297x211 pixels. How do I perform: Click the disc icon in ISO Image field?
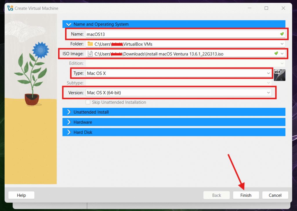coord(90,54)
